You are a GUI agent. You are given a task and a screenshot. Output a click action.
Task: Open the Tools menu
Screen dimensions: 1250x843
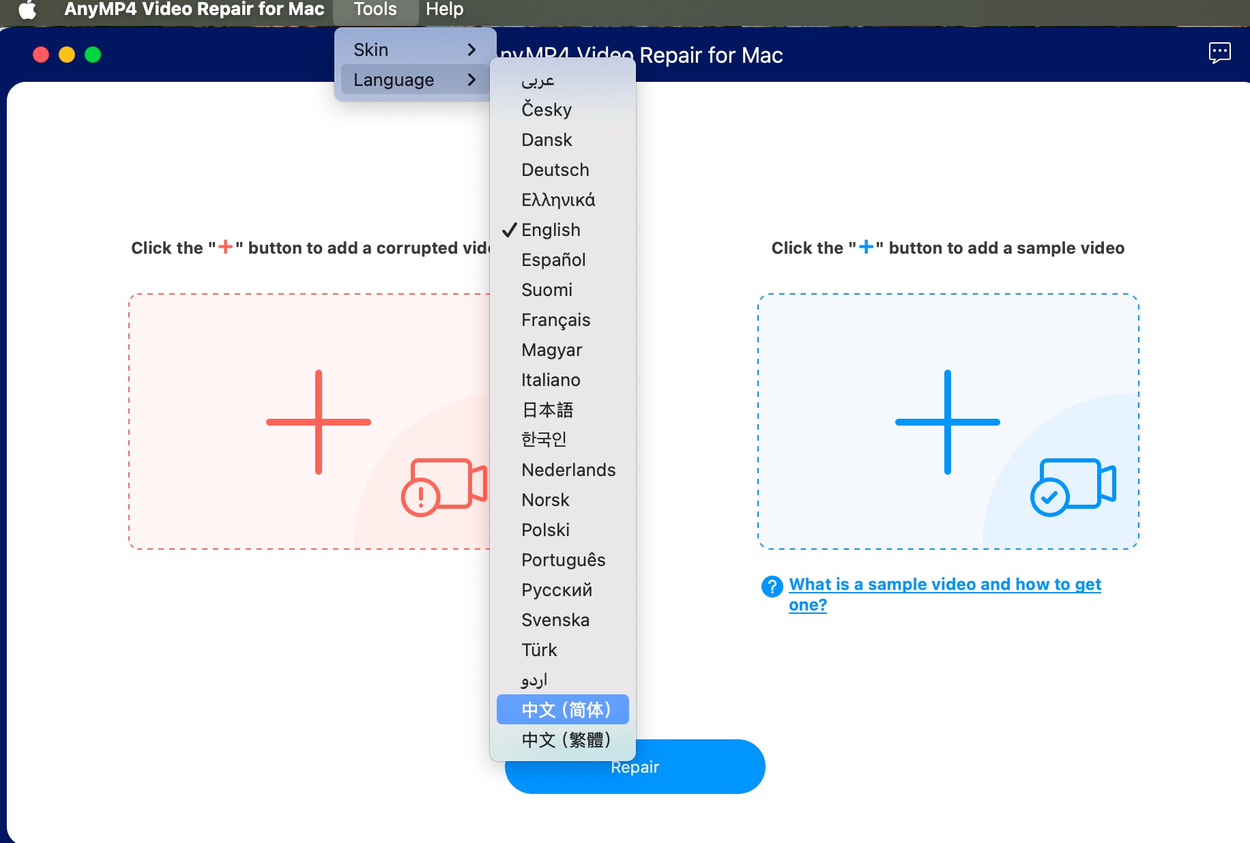[x=375, y=10]
